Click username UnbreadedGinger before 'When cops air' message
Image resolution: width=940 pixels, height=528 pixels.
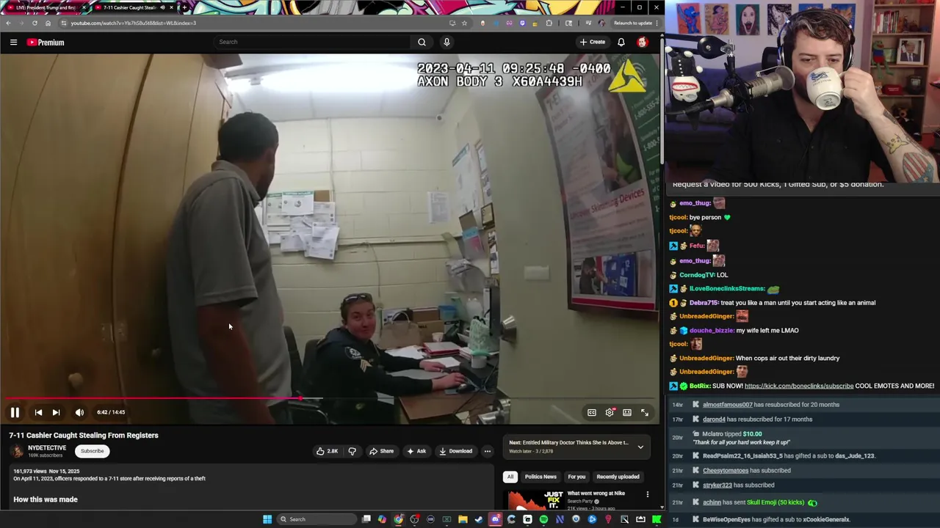point(706,358)
